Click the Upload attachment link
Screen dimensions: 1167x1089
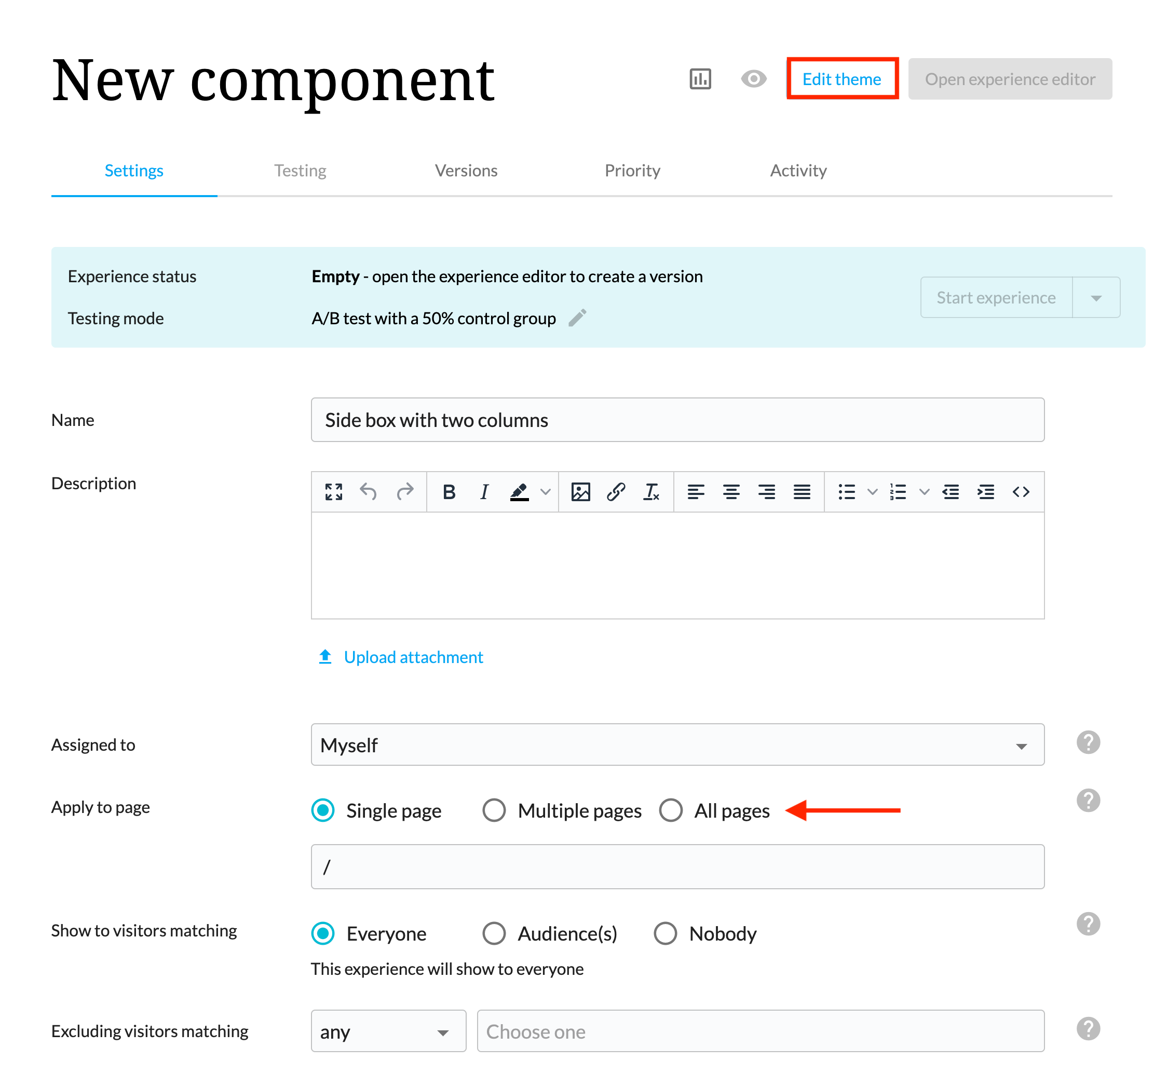[413, 657]
